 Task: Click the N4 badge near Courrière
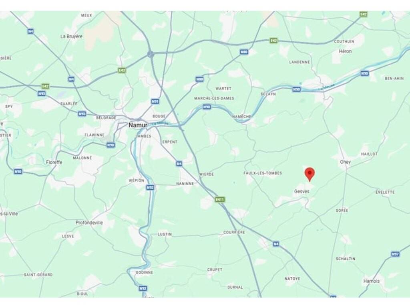point(276,244)
